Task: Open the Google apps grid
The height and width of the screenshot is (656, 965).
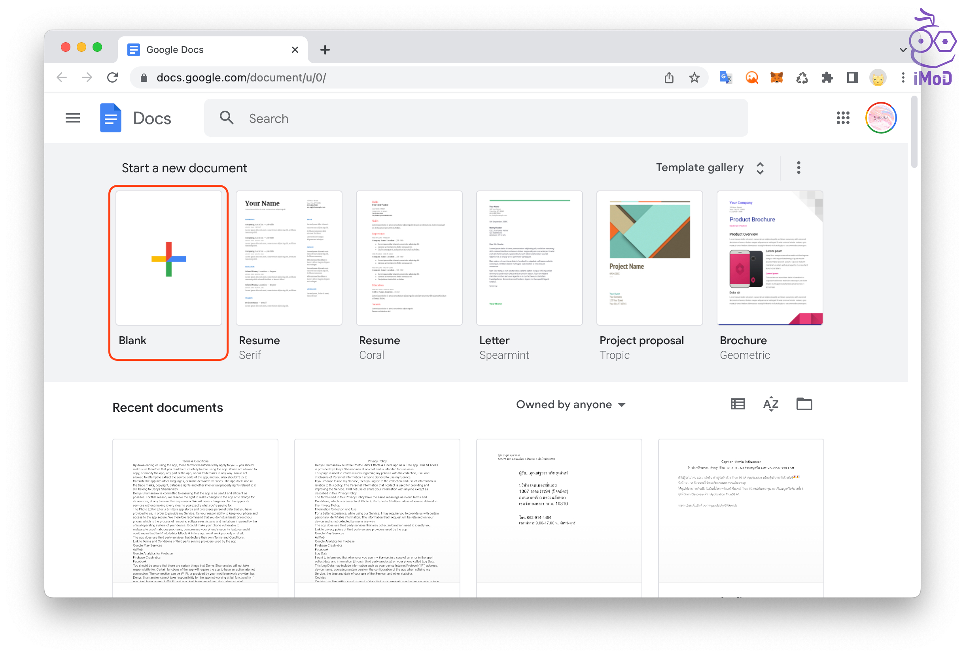Action: pos(842,118)
